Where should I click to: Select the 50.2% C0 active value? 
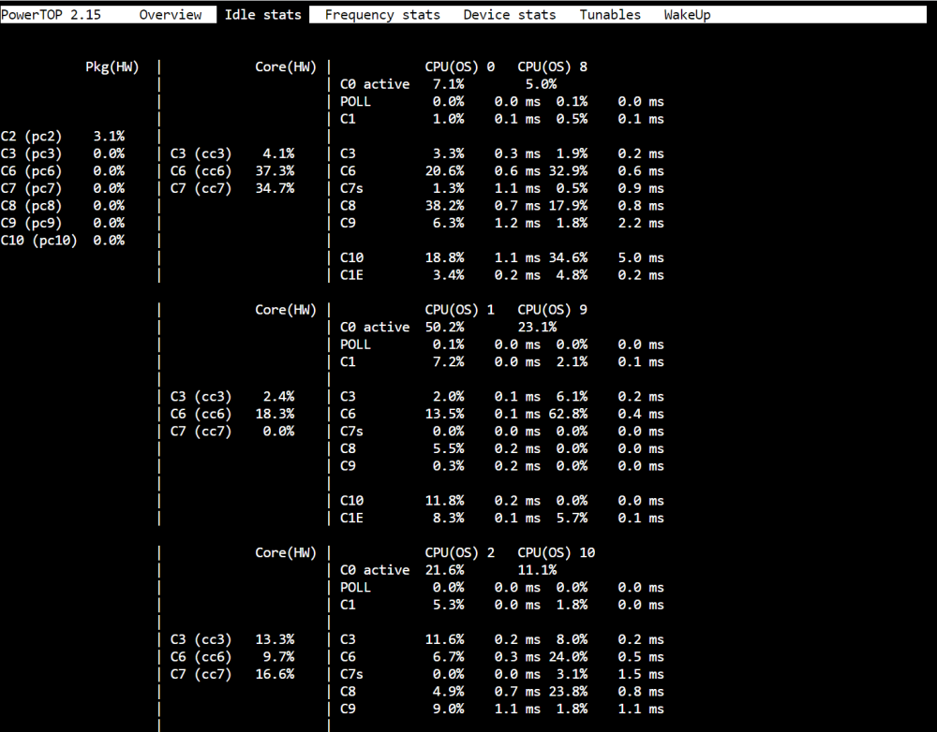(444, 328)
